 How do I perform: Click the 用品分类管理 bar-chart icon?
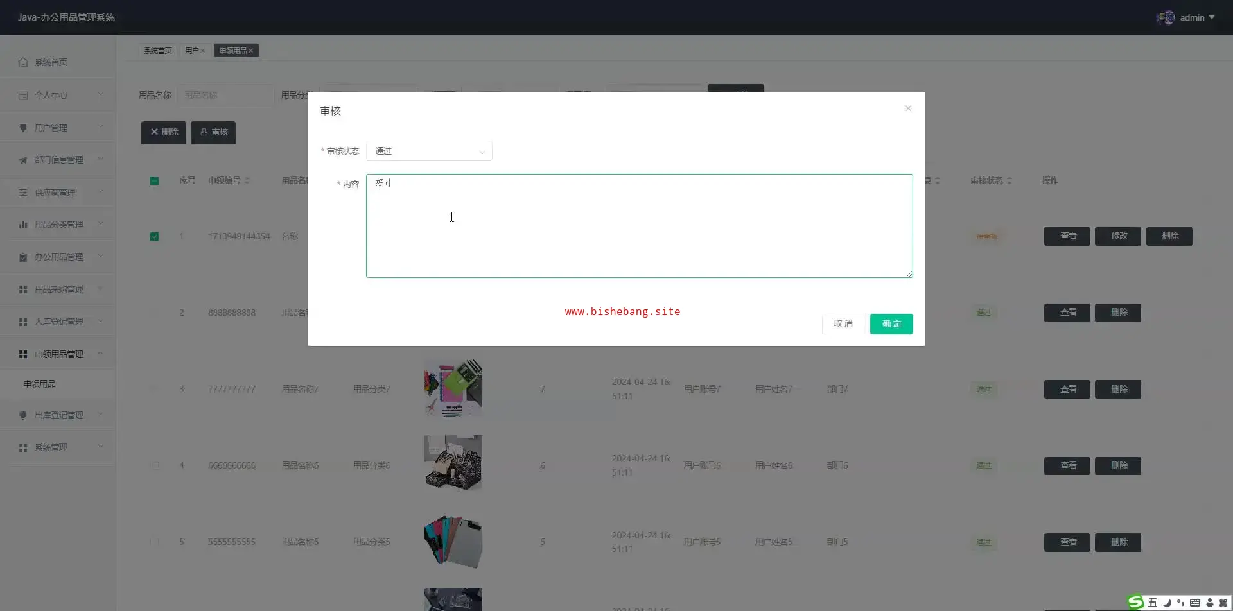tap(23, 225)
